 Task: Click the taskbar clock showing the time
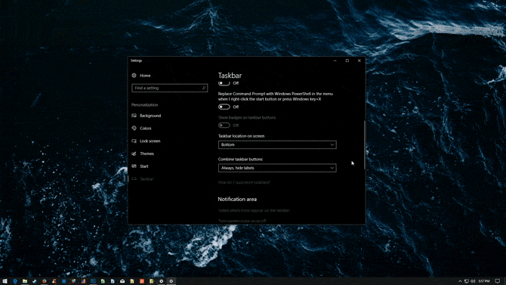484,281
